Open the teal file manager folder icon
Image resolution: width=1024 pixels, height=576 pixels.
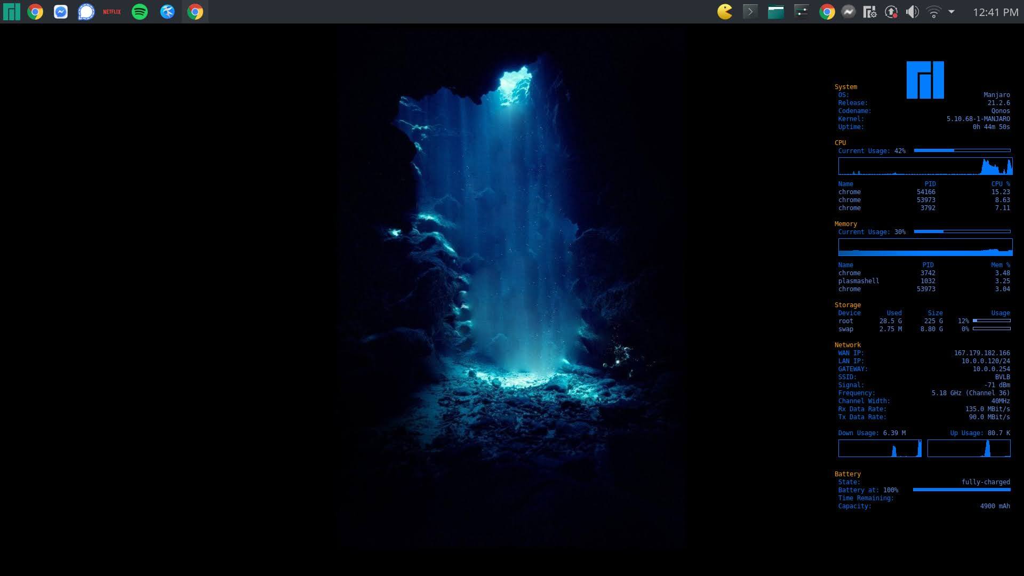pos(775,12)
